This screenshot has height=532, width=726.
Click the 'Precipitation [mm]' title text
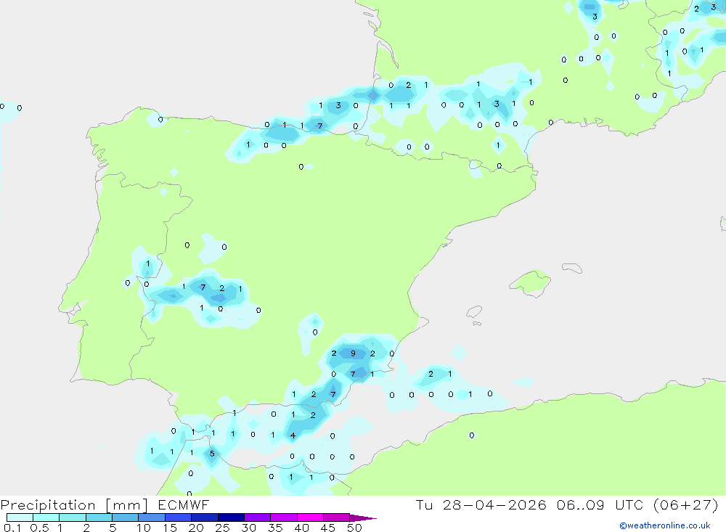(x=74, y=505)
